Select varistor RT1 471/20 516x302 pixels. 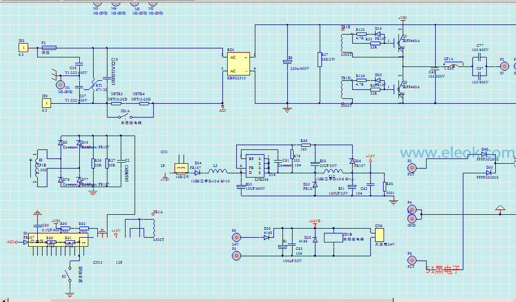(93, 85)
